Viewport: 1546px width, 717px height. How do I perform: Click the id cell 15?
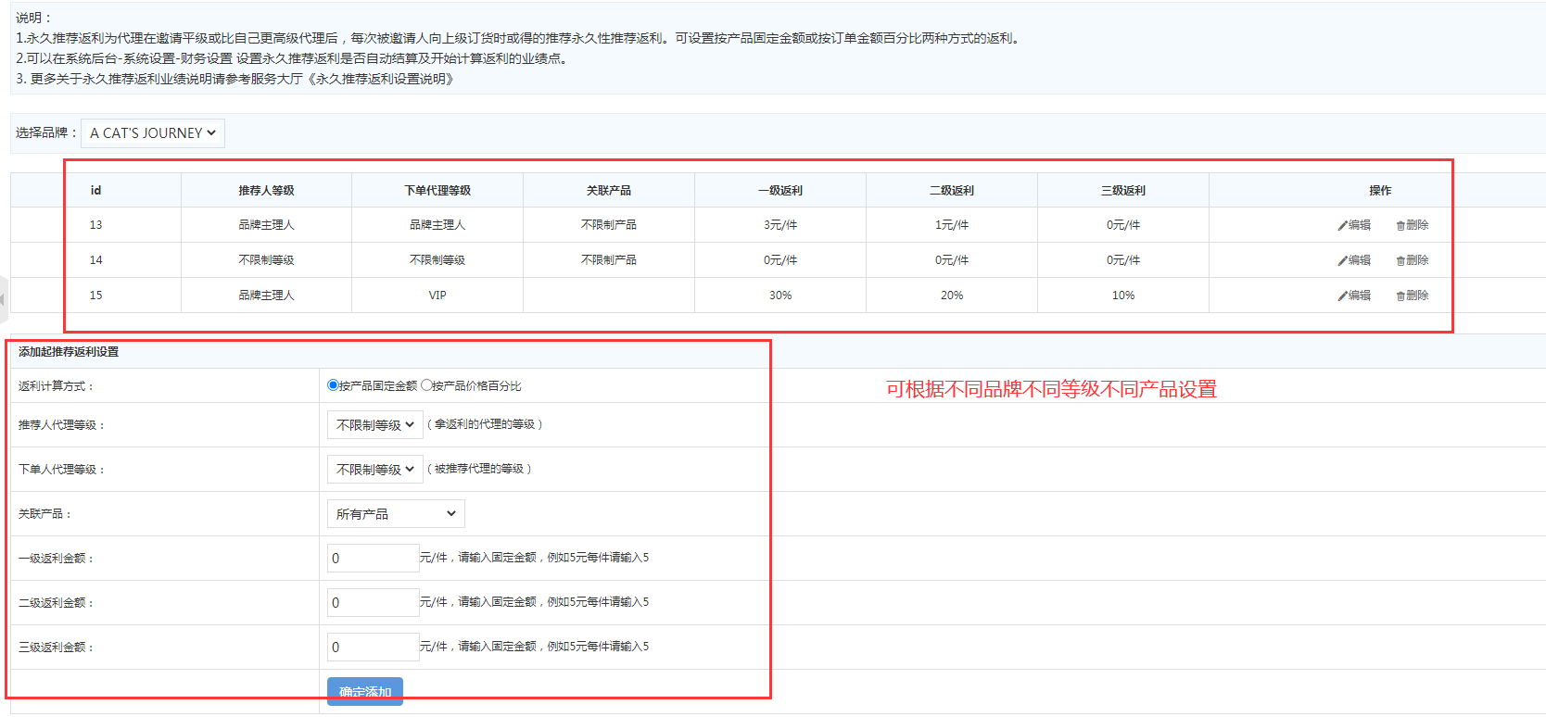pos(96,296)
